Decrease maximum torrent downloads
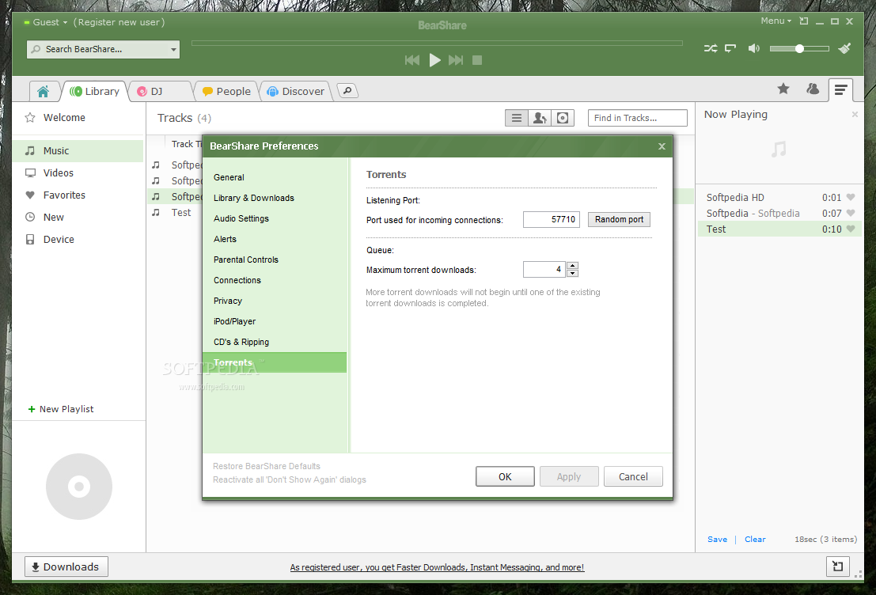This screenshot has width=876, height=595. point(572,273)
